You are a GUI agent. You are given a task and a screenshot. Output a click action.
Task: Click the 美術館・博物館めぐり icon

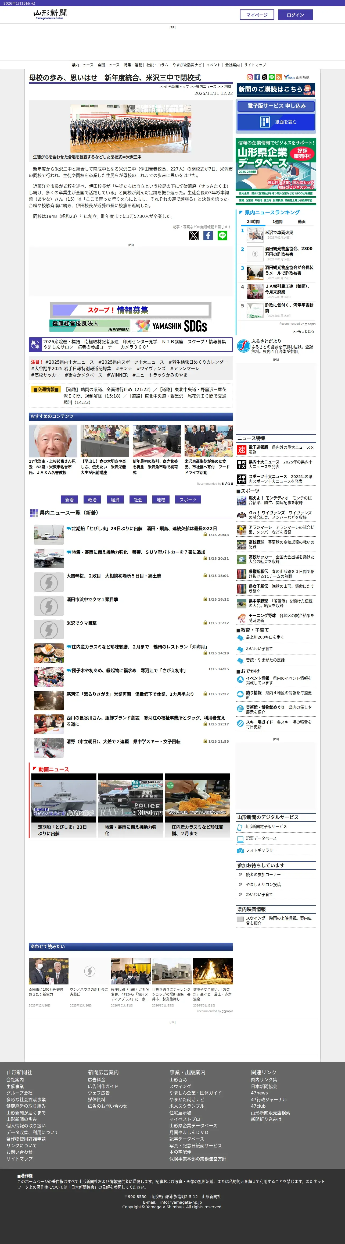coord(240,708)
